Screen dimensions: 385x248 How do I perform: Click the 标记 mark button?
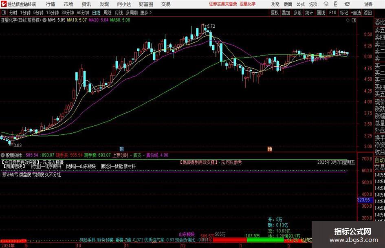pyautogui.click(x=344, y=13)
